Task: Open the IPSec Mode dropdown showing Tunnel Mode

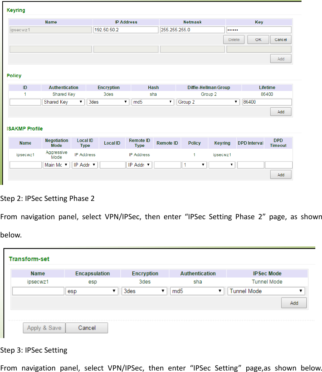Action: [x=266, y=291]
